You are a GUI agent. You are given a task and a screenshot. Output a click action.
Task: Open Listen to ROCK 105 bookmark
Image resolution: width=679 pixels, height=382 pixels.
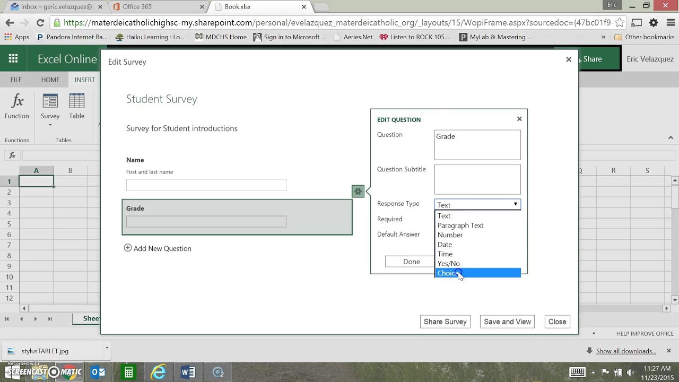coord(415,37)
